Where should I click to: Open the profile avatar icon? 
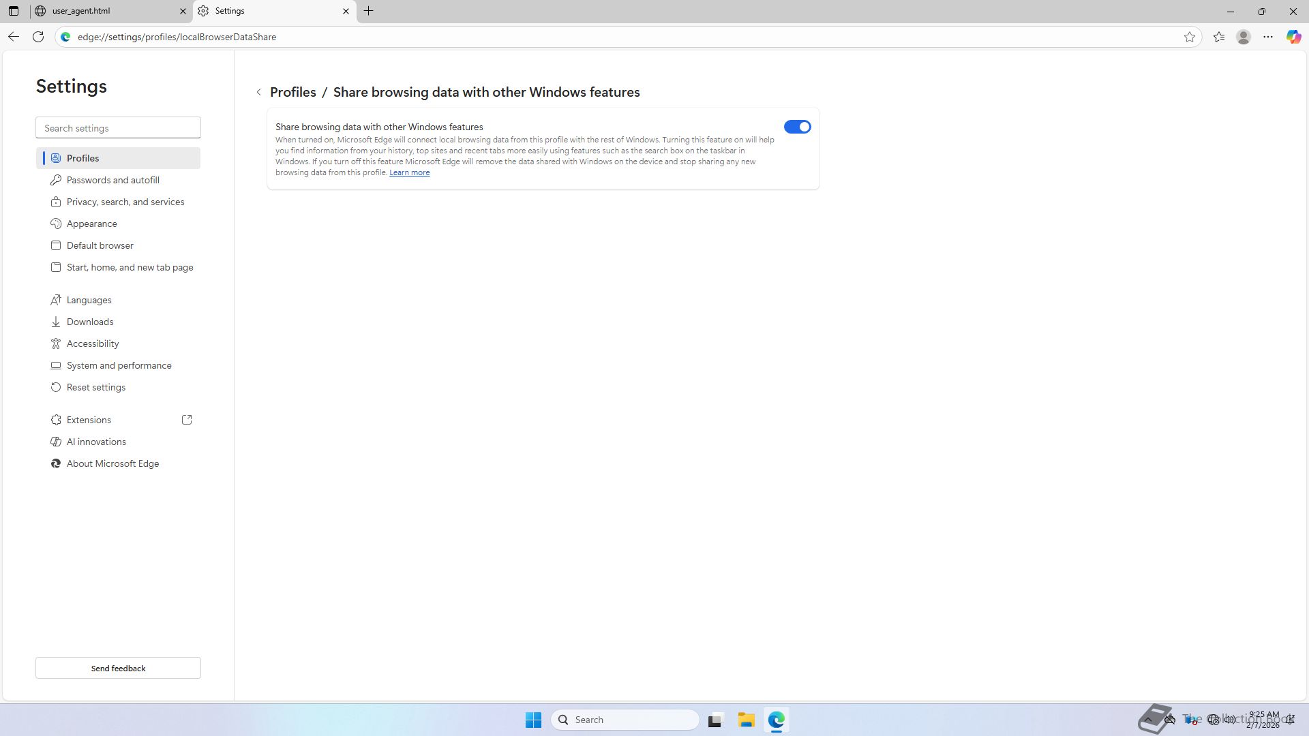pyautogui.click(x=1244, y=37)
